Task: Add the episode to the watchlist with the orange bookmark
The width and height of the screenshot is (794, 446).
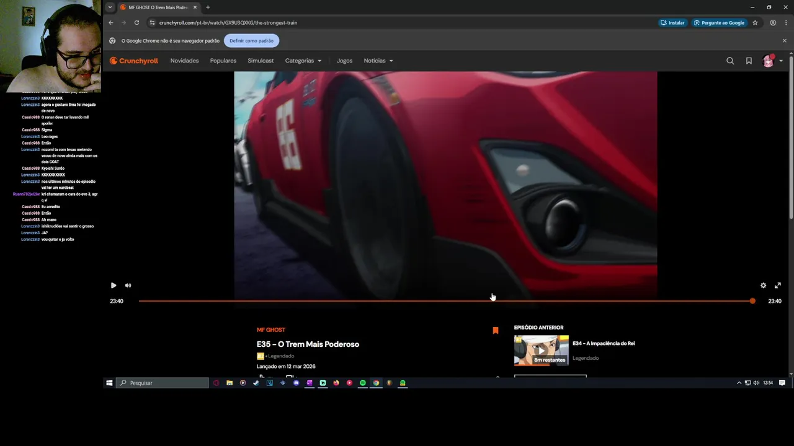Action: [495, 331]
